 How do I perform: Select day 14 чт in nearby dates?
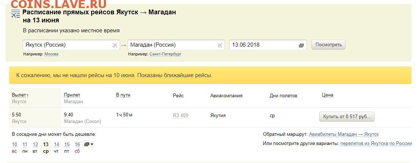coord(56,148)
